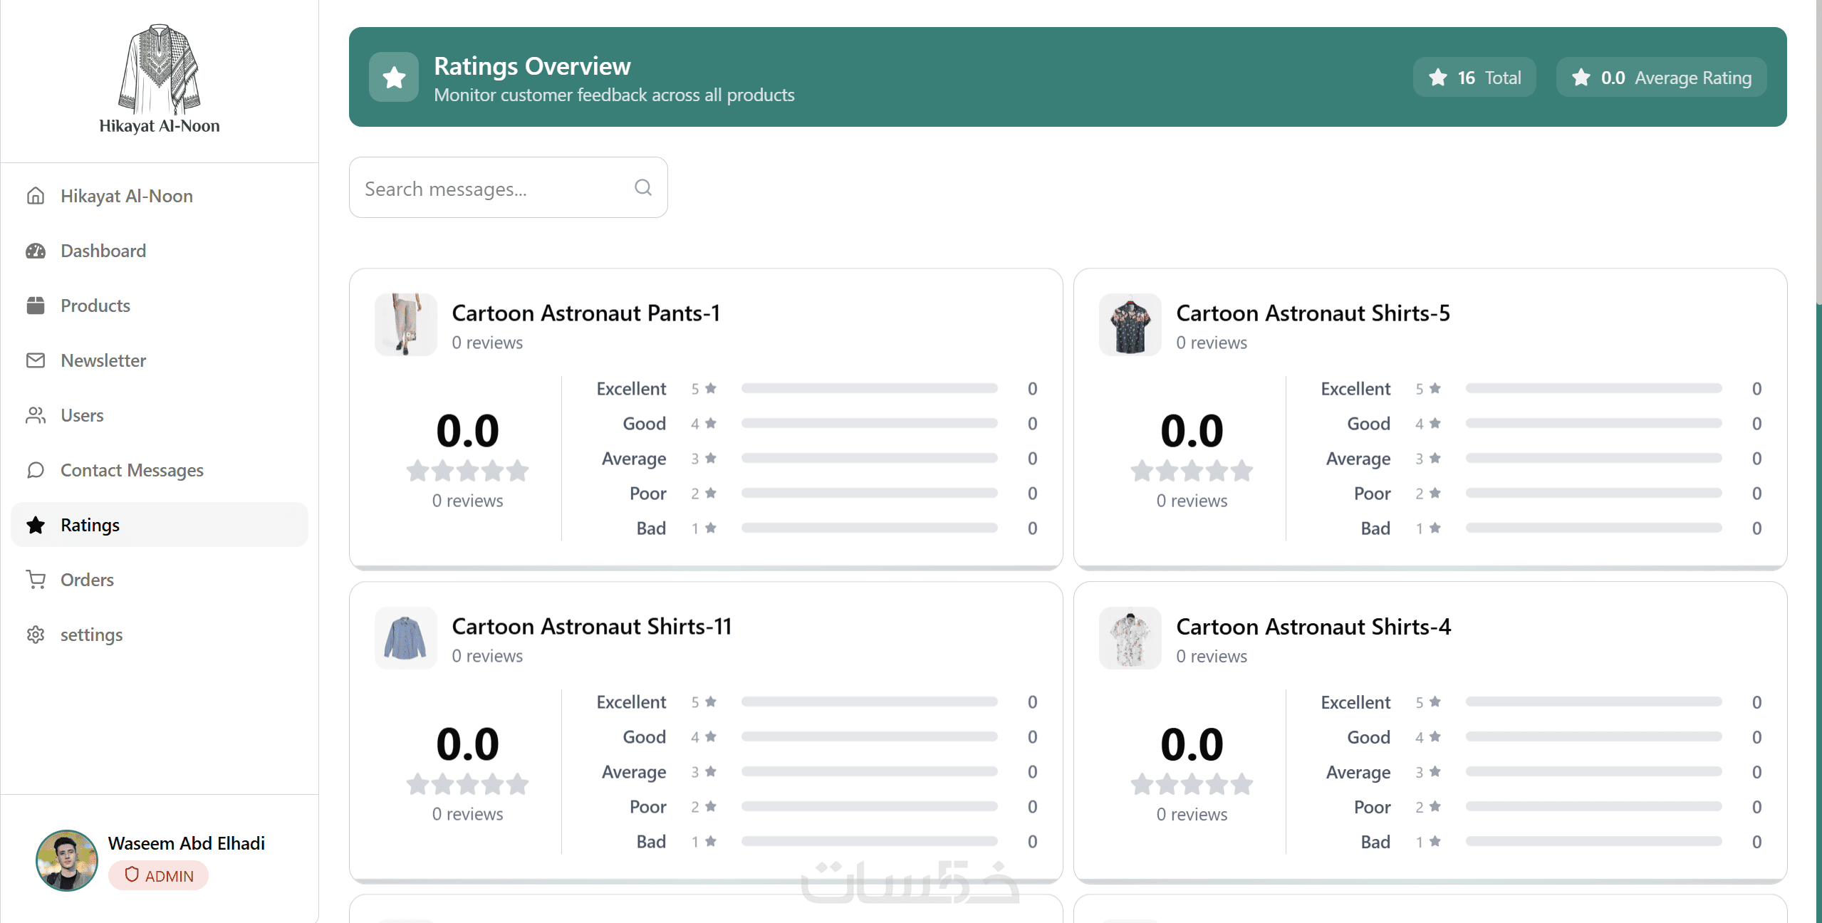Click Excellent rating bar for Pants-1
The image size is (1822, 923).
click(868, 389)
